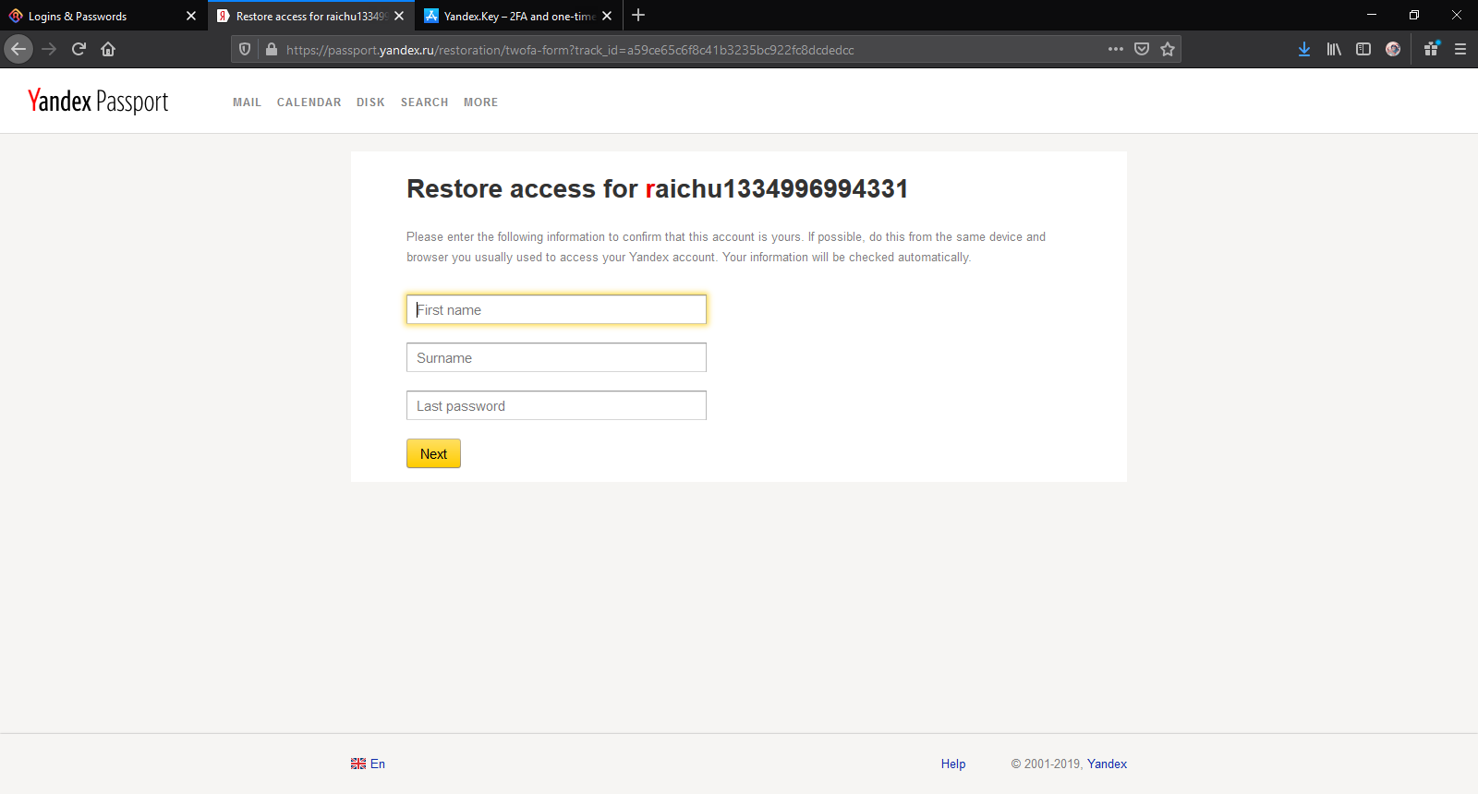Focus the Surname field
Screen dimensions: 1478x794
(556, 357)
